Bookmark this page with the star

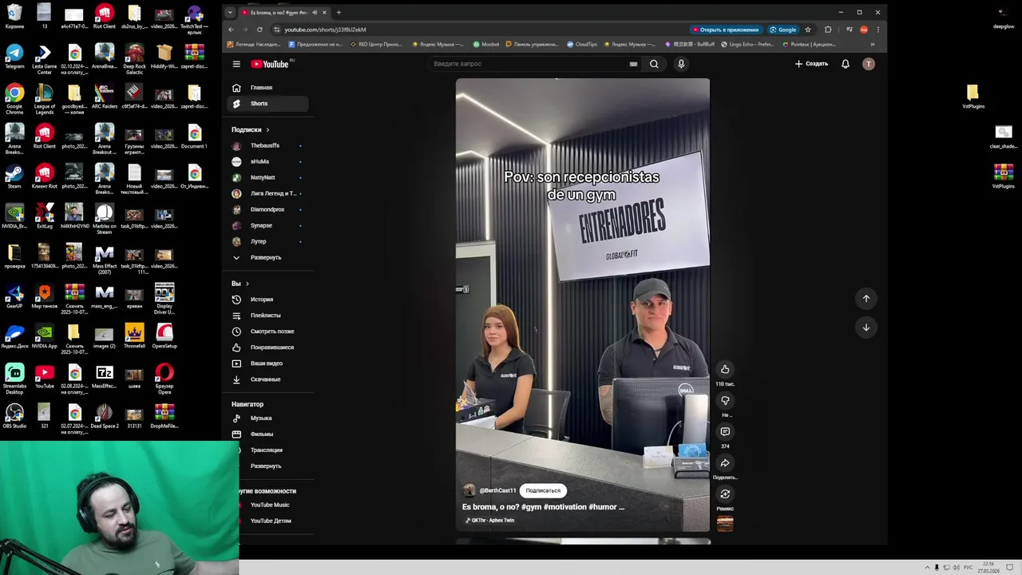(x=808, y=30)
